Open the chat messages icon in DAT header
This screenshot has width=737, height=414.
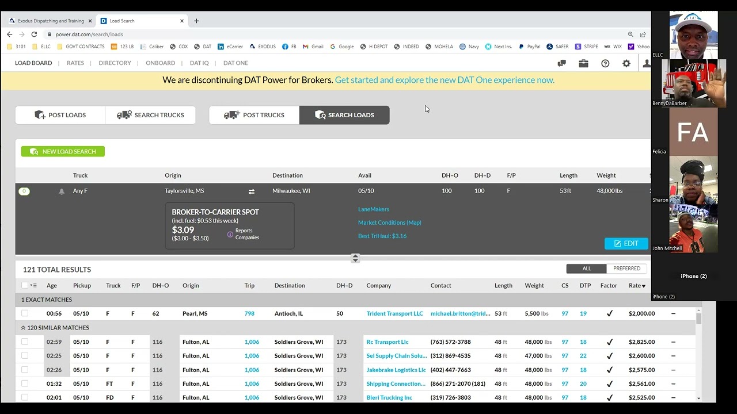click(x=562, y=63)
